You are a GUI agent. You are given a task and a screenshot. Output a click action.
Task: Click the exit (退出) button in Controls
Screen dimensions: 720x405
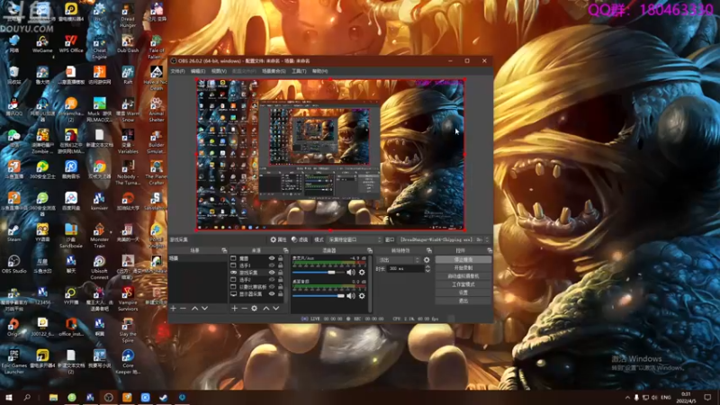click(463, 301)
